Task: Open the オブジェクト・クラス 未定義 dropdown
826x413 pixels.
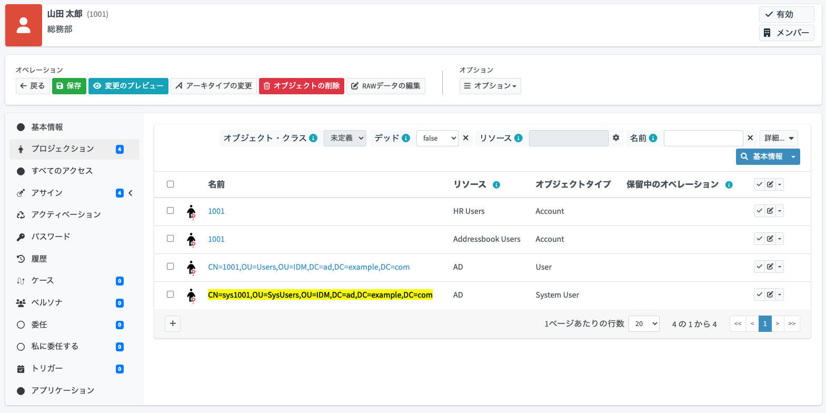Action: 345,138
